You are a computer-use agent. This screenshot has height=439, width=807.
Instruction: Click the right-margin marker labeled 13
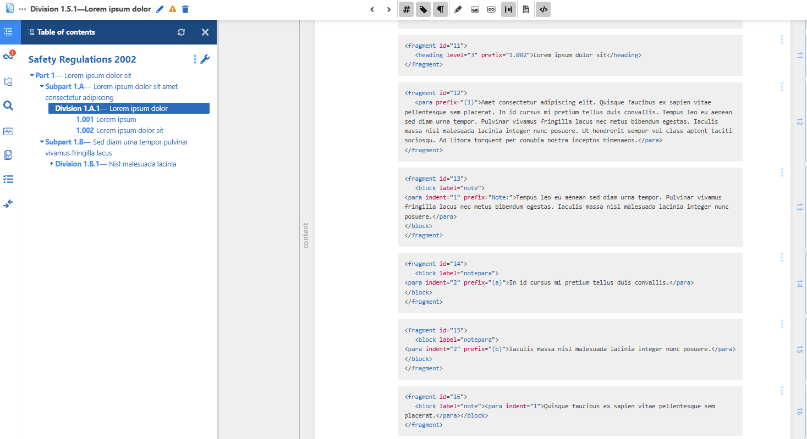point(799,207)
